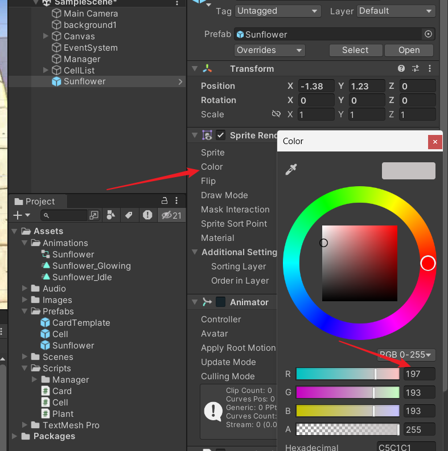Toggle the Scale constrained proportions link

(x=276, y=114)
